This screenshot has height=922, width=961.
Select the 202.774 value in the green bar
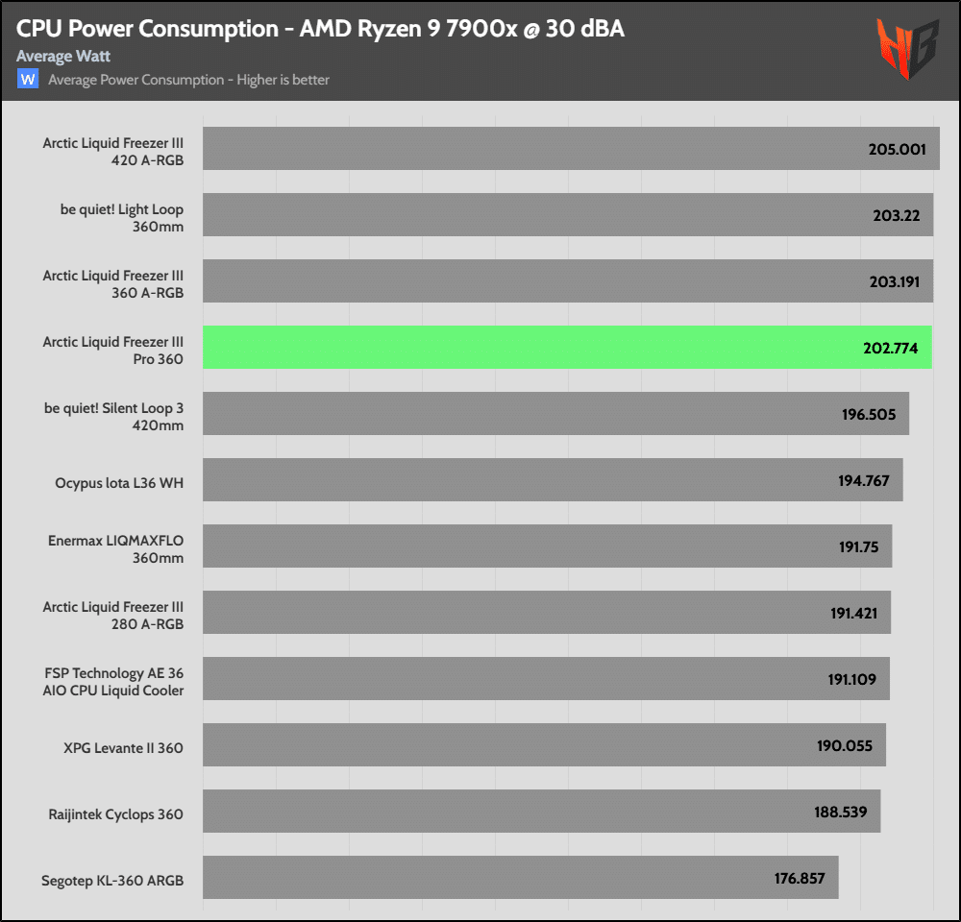pyautogui.click(x=890, y=348)
